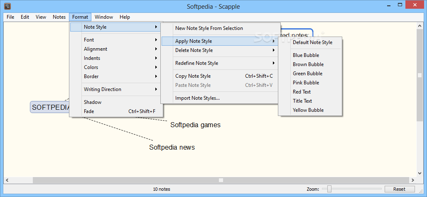This screenshot has height=197, width=427.
Task: Open the Edit menu
Action: [25, 17]
